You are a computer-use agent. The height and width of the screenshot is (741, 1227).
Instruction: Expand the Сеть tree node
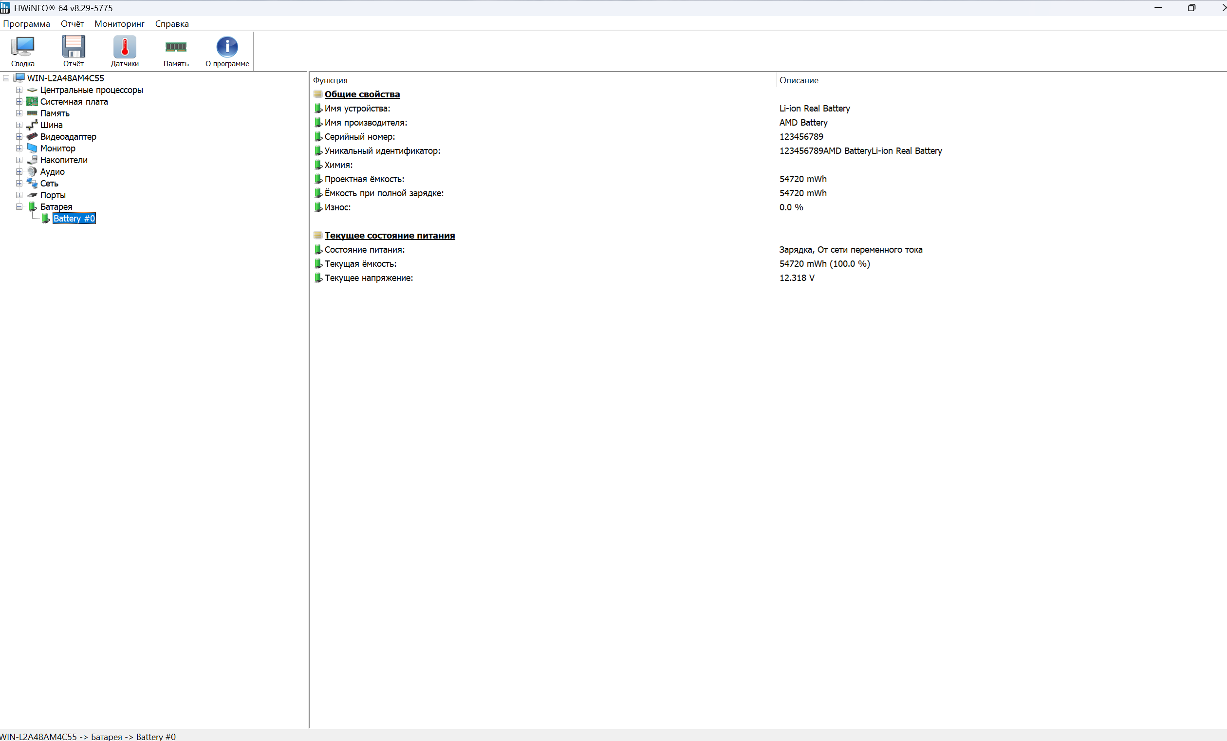point(19,183)
